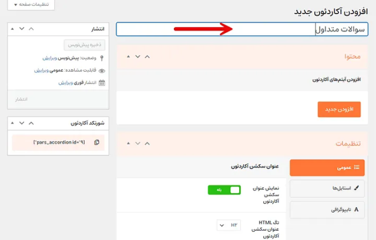The image size is (376, 240).
Task: Click the visibility eye icon beside قابلیت مشاهده
Action: click(x=102, y=70)
